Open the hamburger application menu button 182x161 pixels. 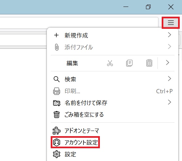coord(171,23)
